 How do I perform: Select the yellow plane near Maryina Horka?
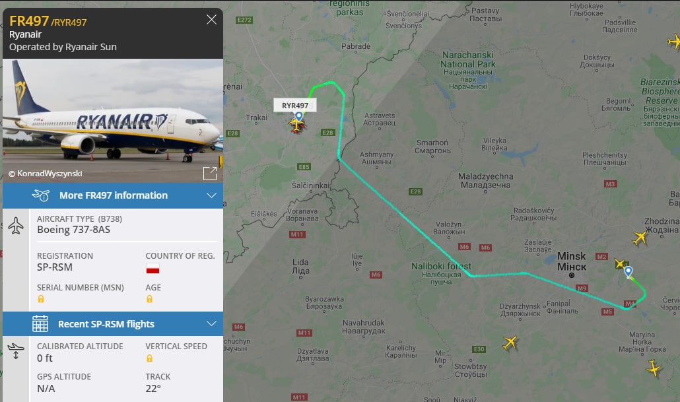(654, 368)
